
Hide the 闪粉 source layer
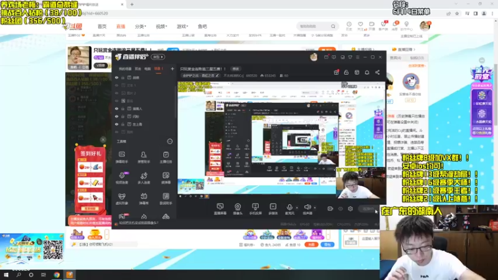point(116,116)
